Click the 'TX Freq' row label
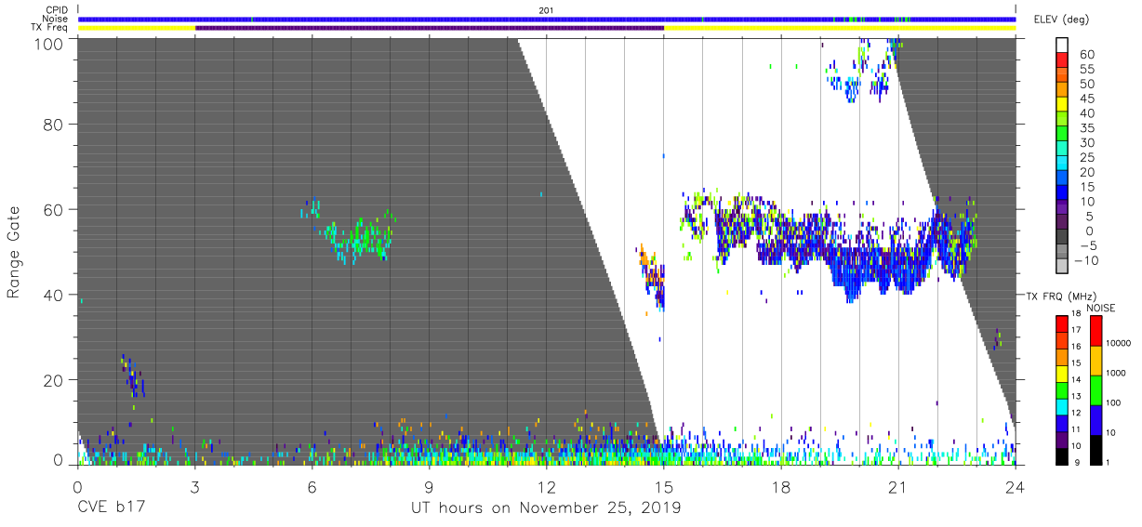This screenshot has height=527, width=1142. click(50, 28)
